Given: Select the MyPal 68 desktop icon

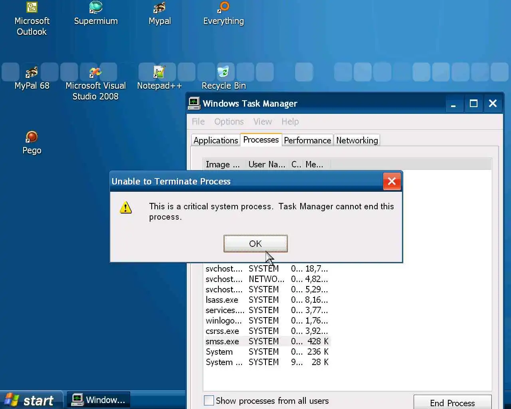Looking at the screenshot, I should 32,78.
